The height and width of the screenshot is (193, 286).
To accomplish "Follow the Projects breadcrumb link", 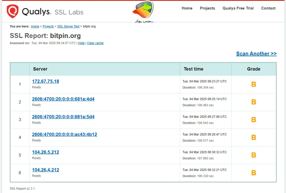I will coord(48,26).
